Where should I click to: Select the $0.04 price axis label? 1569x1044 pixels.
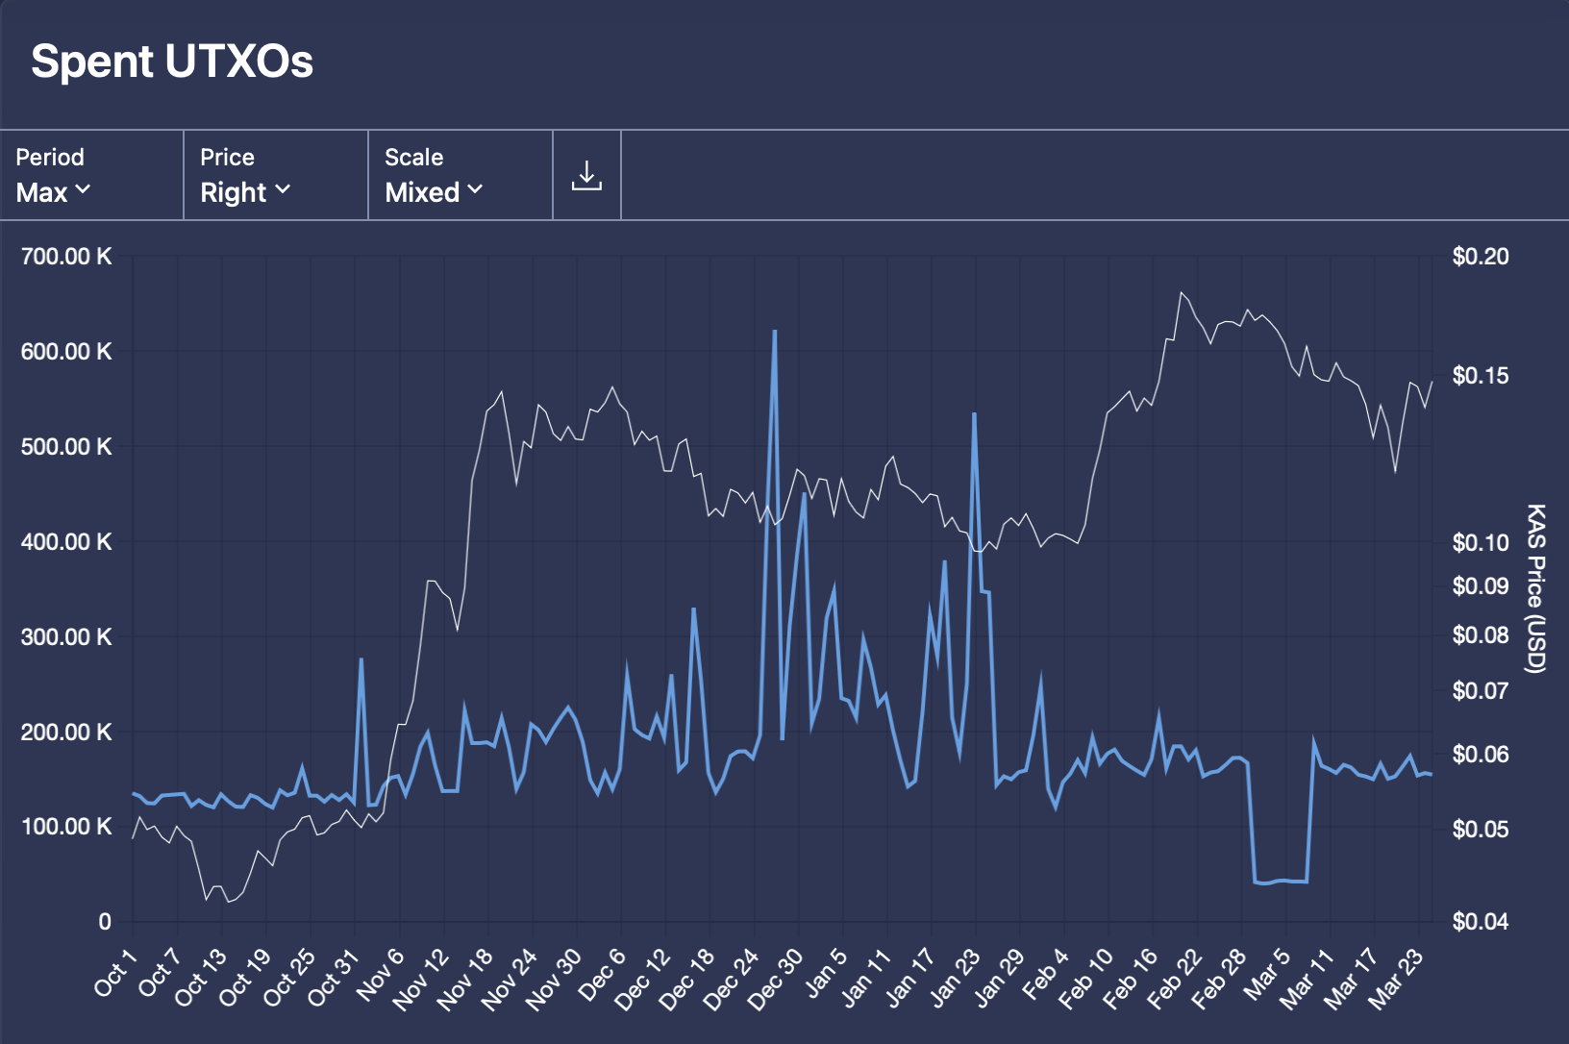click(x=1481, y=922)
